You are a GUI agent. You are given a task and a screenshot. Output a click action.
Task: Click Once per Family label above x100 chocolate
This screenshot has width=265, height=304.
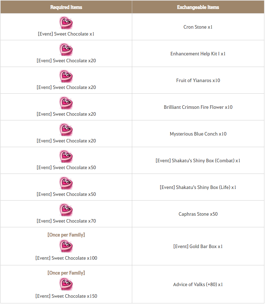[66, 235]
